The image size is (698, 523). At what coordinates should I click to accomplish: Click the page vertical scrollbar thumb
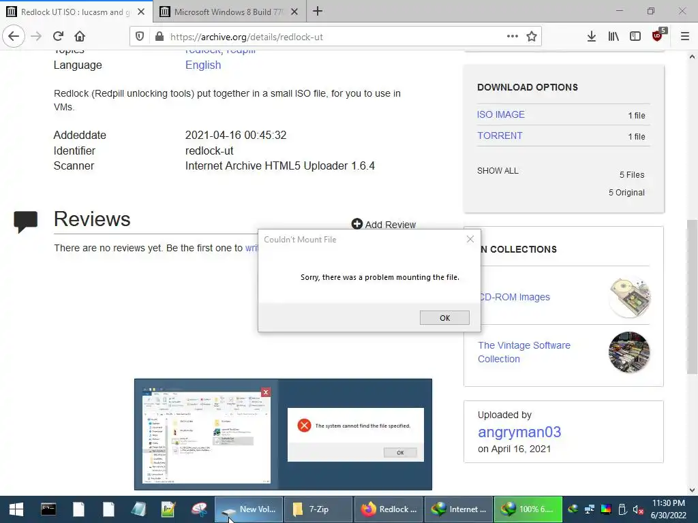tap(692, 297)
